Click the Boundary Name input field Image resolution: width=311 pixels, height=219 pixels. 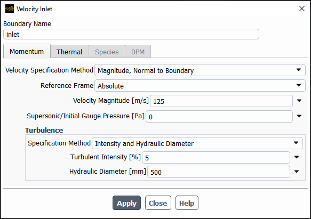131,34
